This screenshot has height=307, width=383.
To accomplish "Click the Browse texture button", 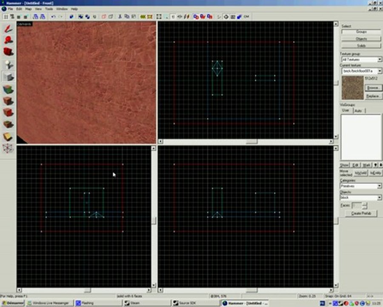I will tap(373, 88).
